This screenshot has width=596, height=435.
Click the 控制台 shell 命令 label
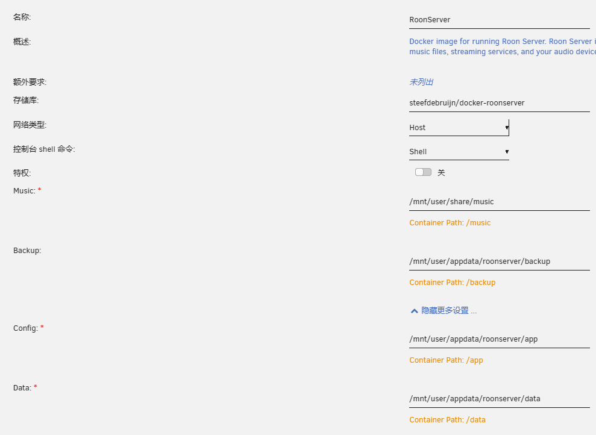[44, 149]
